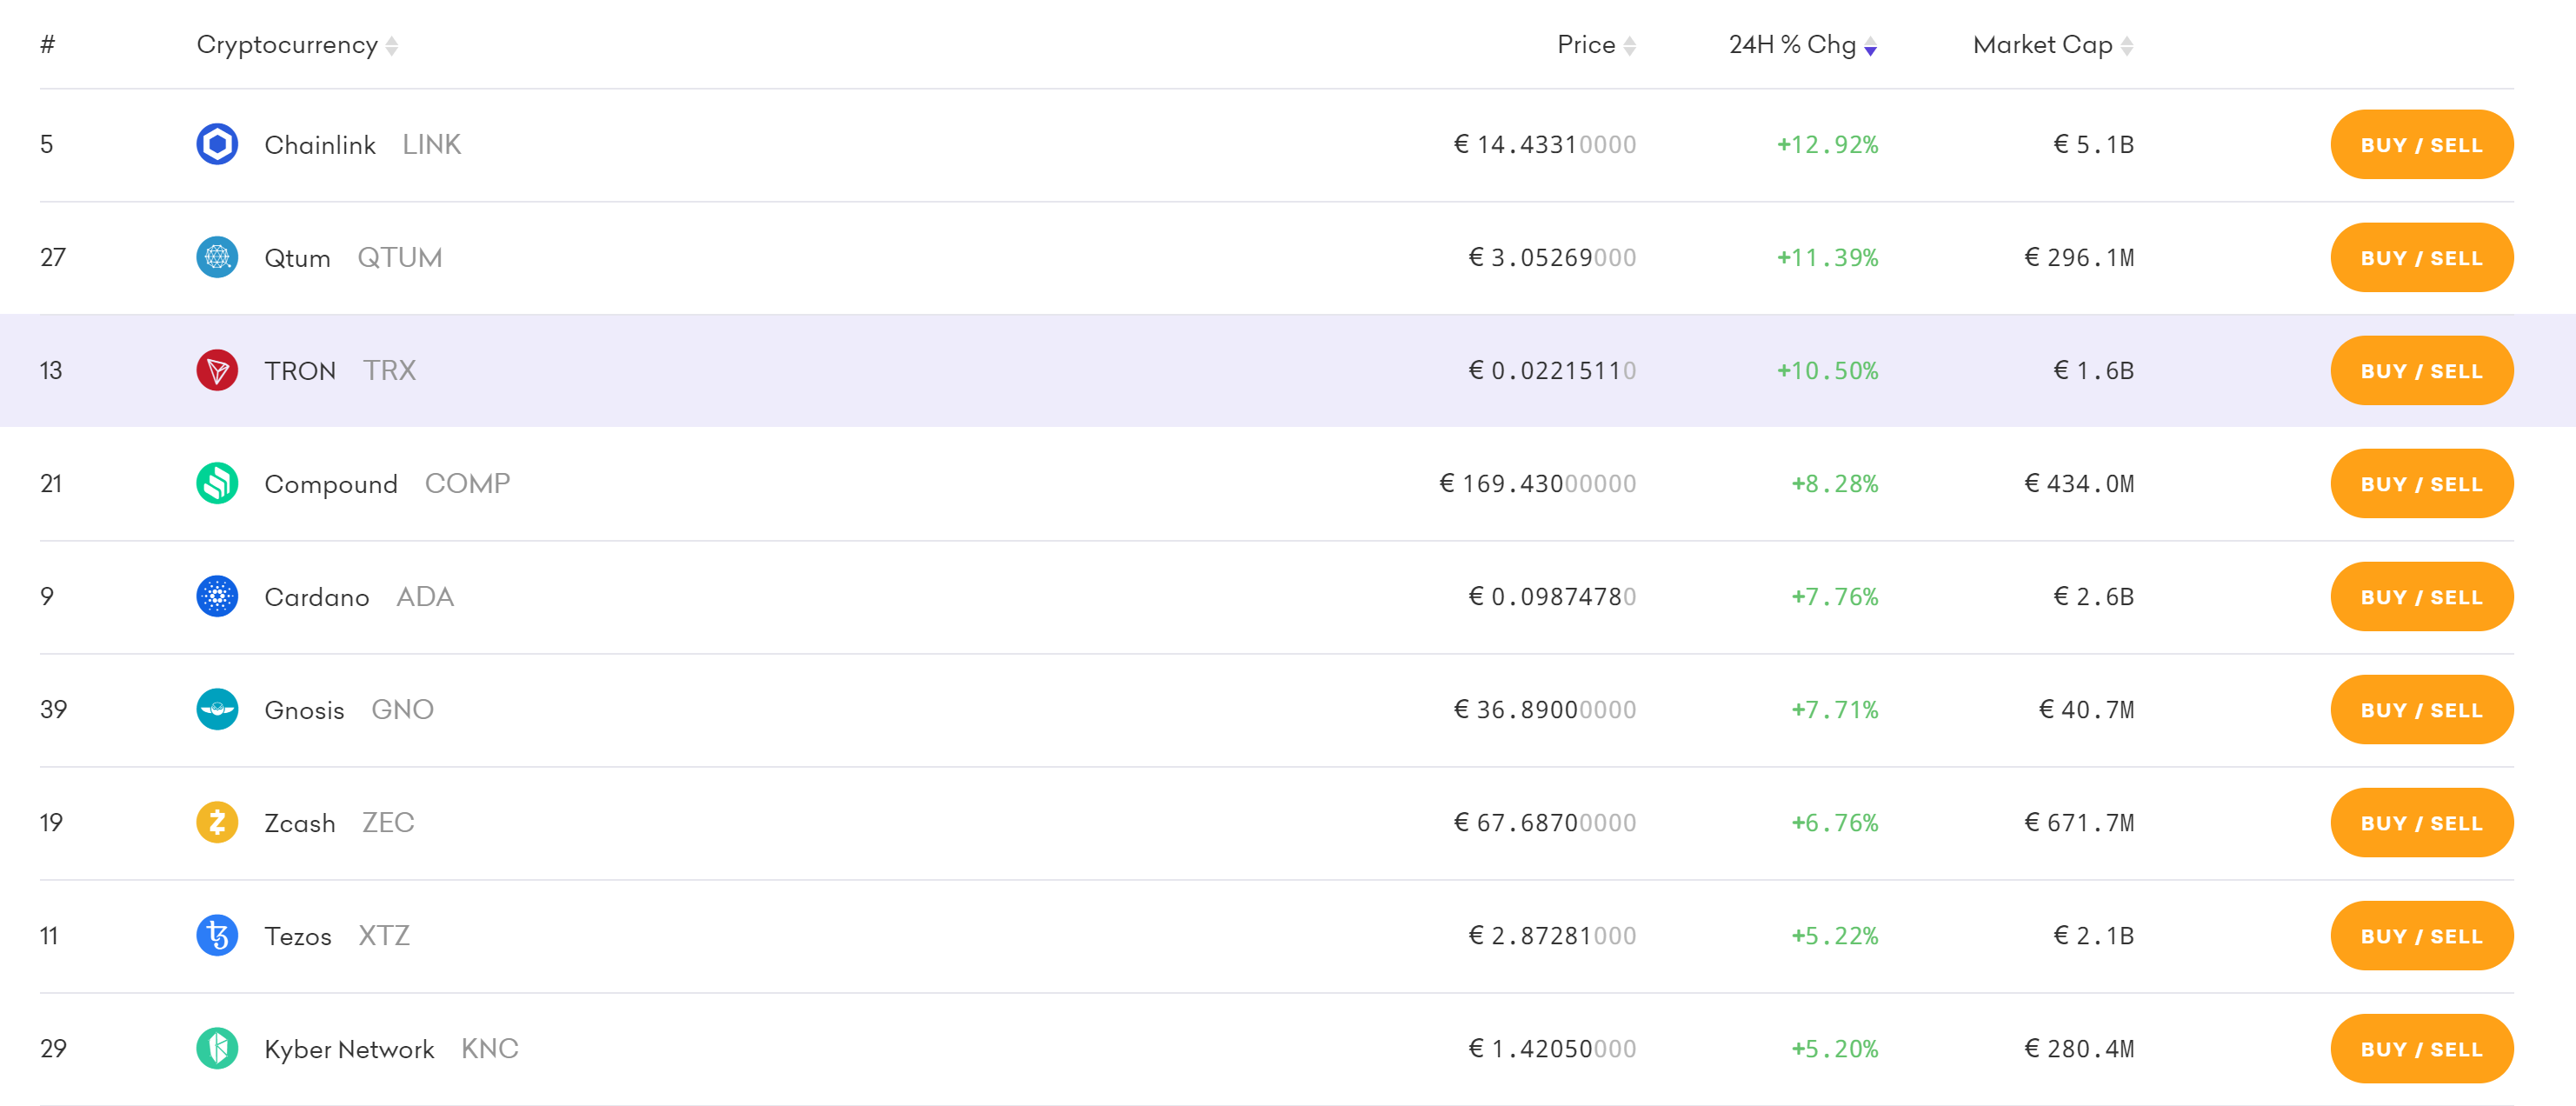Click the Qtum coin logo icon
Screen dimensions: 2576x1106
point(217,257)
